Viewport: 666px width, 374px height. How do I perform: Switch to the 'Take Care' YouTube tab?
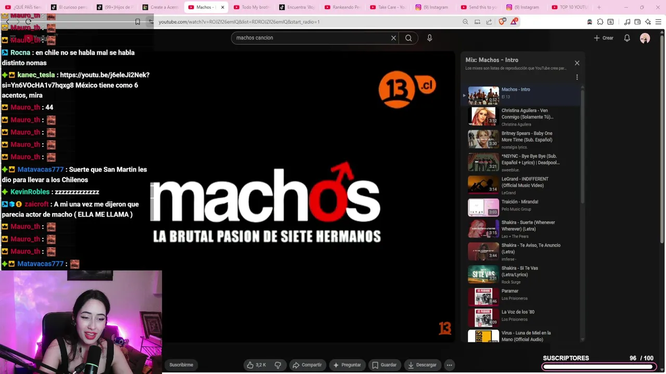[387, 7]
